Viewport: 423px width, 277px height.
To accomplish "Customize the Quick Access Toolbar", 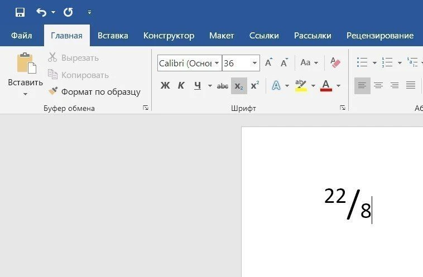I will [x=89, y=12].
